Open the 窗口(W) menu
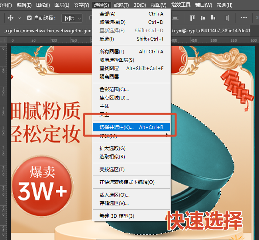This screenshot has width=259, height=240. click(204, 5)
